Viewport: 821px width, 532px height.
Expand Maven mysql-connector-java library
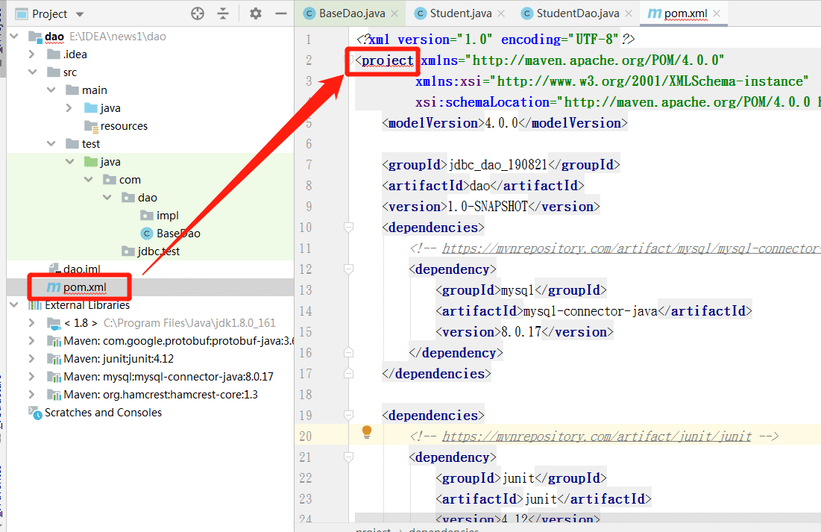point(32,376)
